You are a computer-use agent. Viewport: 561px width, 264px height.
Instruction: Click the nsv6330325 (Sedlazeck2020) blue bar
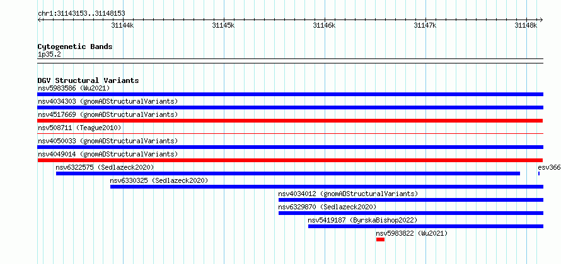pyautogui.click(x=327, y=187)
